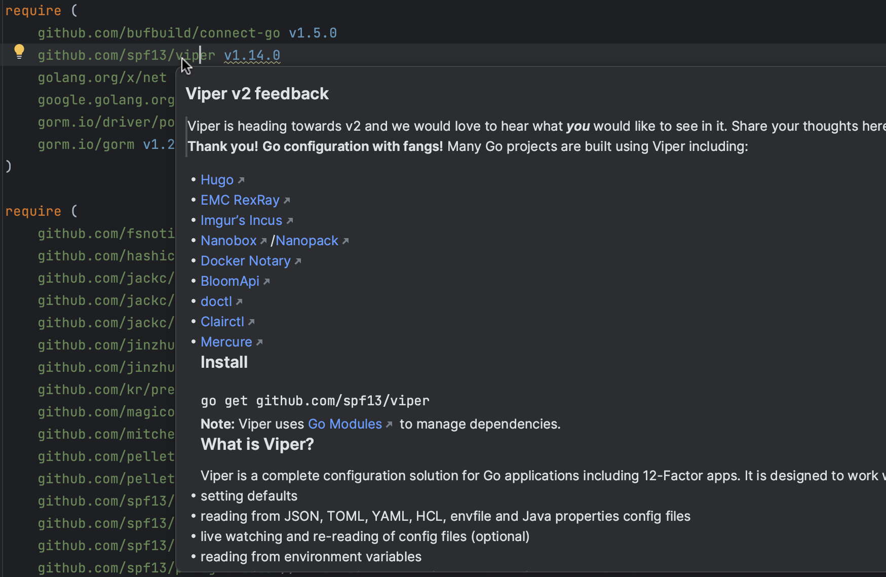The image size is (886, 577).
Task: Open the Clairctl link
Action: tap(222, 322)
